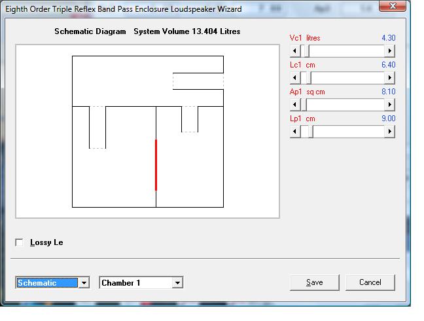Image resolution: width=424 pixels, height=321 pixels.
Task: Click the Lp1 slider right arrow
Action: click(390, 132)
